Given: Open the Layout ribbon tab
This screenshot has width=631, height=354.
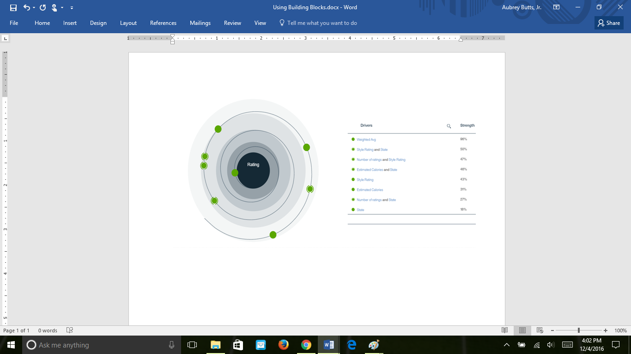Looking at the screenshot, I should pyautogui.click(x=128, y=23).
